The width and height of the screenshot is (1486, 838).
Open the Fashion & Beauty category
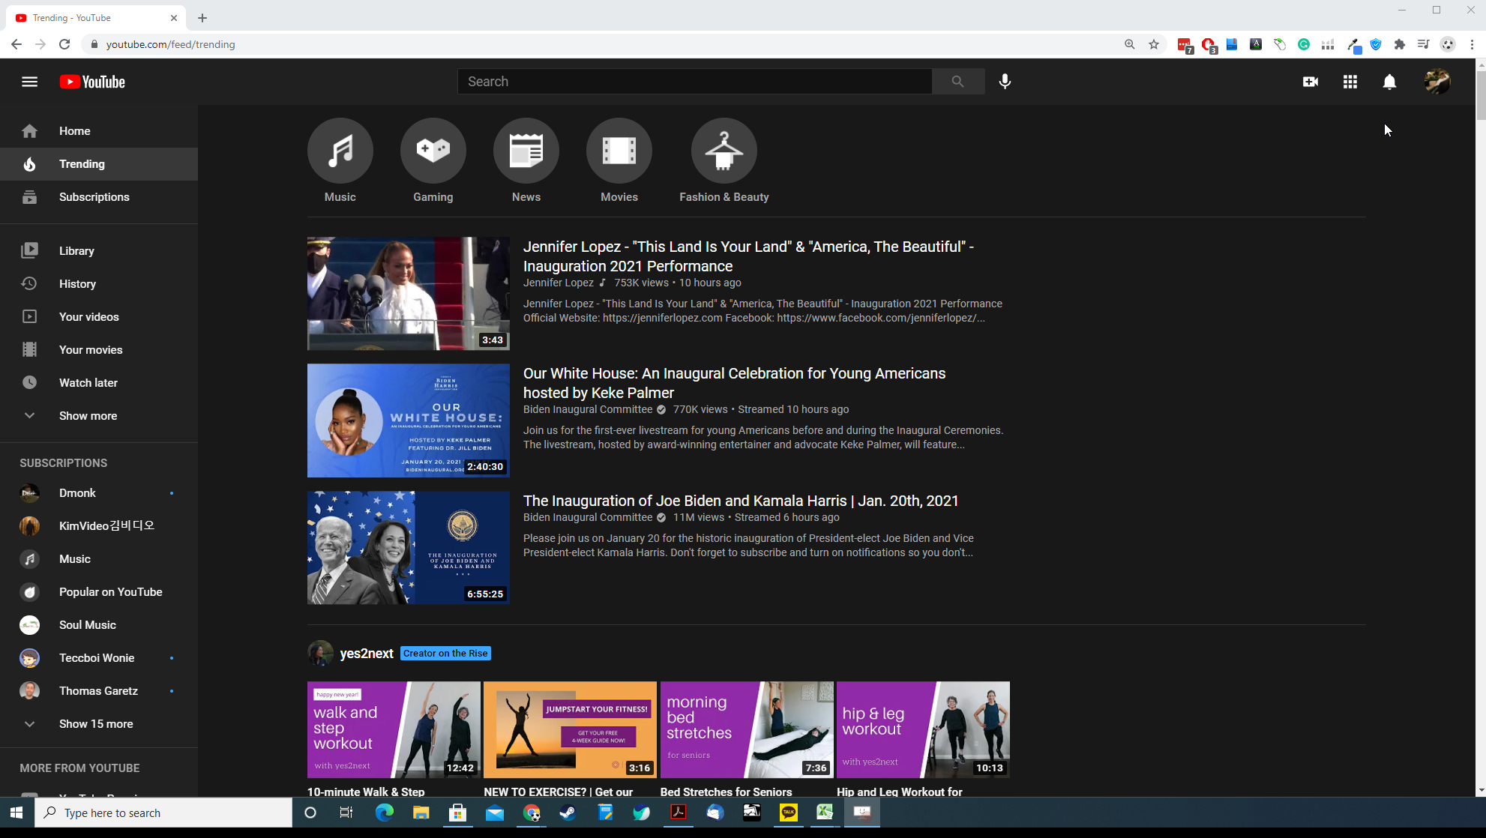coord(724,151)
